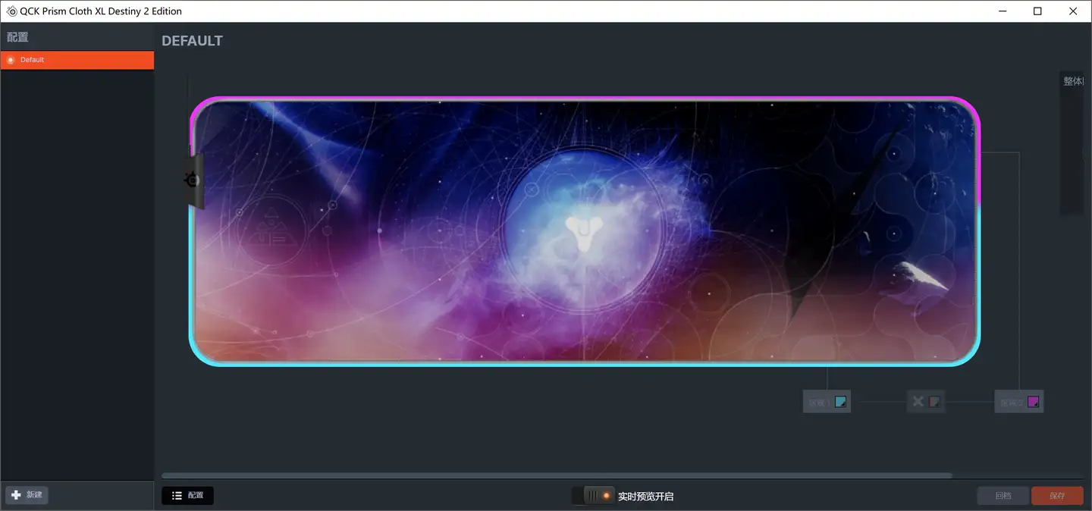Maximize the QCK Prism Cloth window
This screenshot has height=511, width=1092.
(x=1038, y=11)
